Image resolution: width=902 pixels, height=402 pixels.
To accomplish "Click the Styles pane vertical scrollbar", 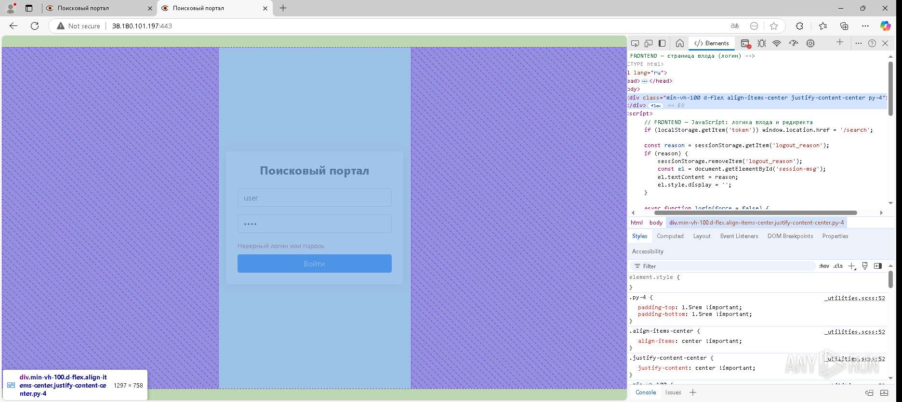I will click(890, 279).
